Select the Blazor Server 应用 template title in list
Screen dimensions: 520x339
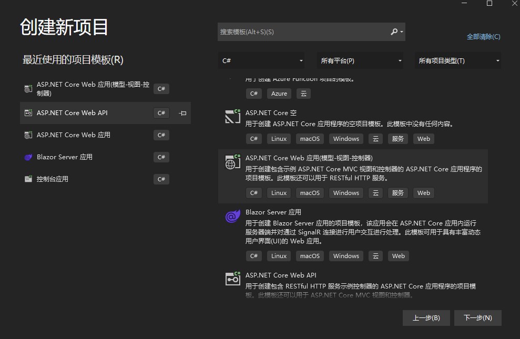point(273,212)
